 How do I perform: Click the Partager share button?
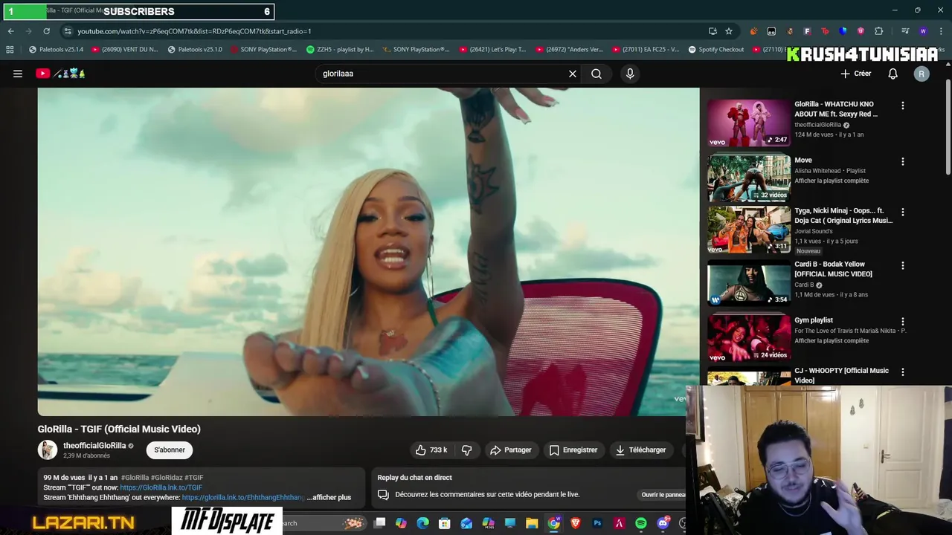click(x=510, y=450)
